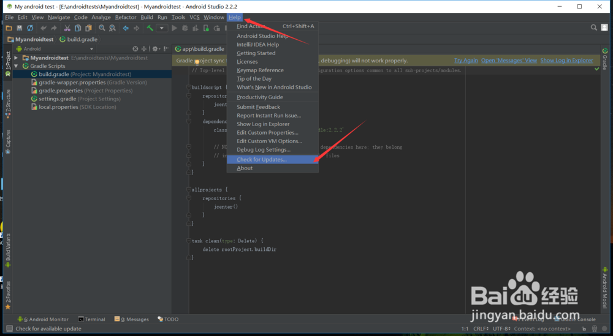
Task: Open the File menu
Action: (9, 17)
